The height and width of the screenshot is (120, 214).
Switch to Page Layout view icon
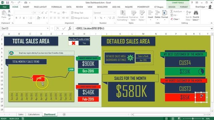tap(173, 119)
